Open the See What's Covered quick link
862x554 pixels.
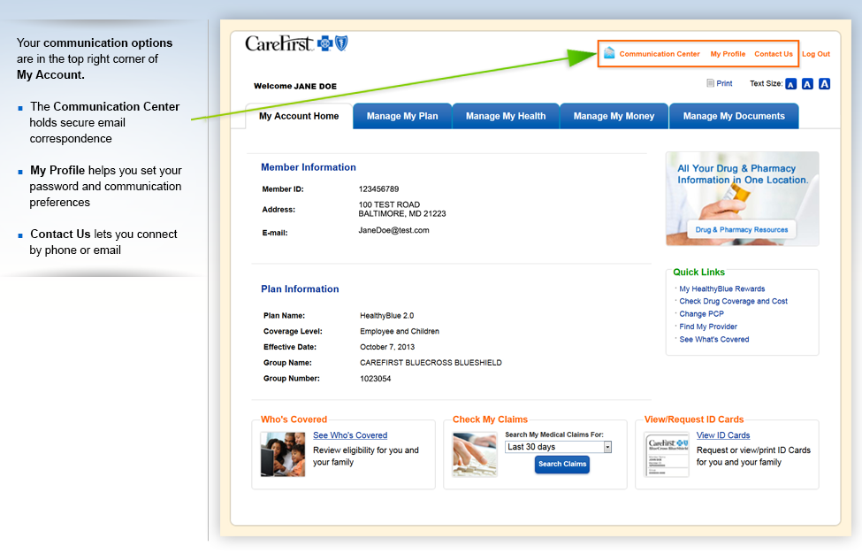714,340
